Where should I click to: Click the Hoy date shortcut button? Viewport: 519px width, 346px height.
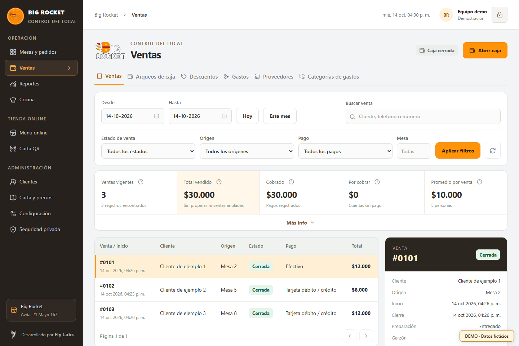(x=247, y=116)
